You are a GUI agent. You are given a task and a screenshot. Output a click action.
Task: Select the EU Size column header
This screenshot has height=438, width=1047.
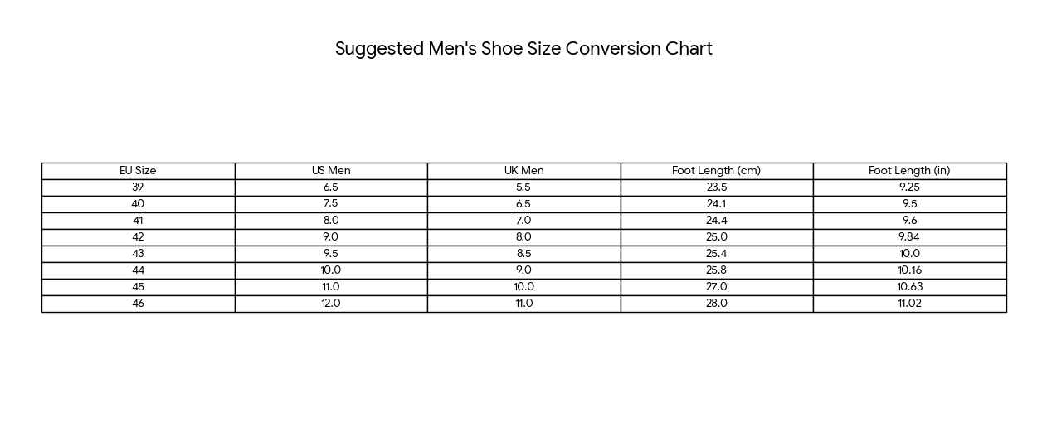pyautogui.click(x=138, y=171)
